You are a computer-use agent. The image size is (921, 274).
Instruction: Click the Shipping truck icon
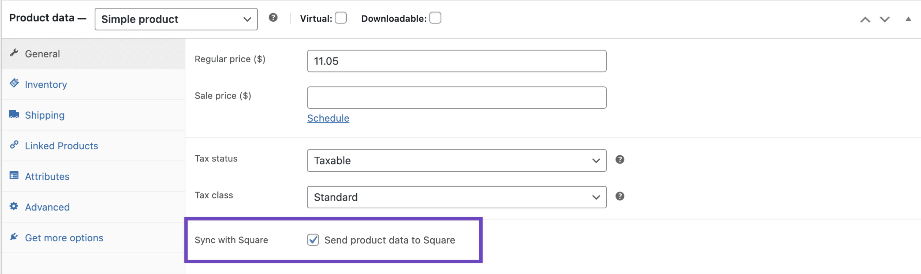coord(14,114)
